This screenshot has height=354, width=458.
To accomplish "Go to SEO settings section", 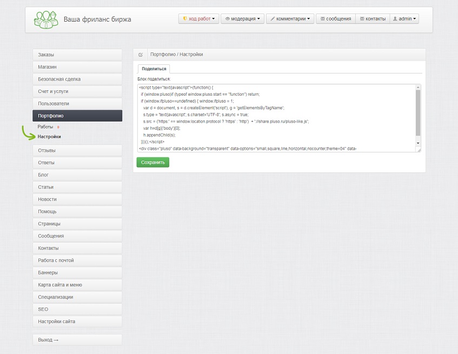I will 77,310.
